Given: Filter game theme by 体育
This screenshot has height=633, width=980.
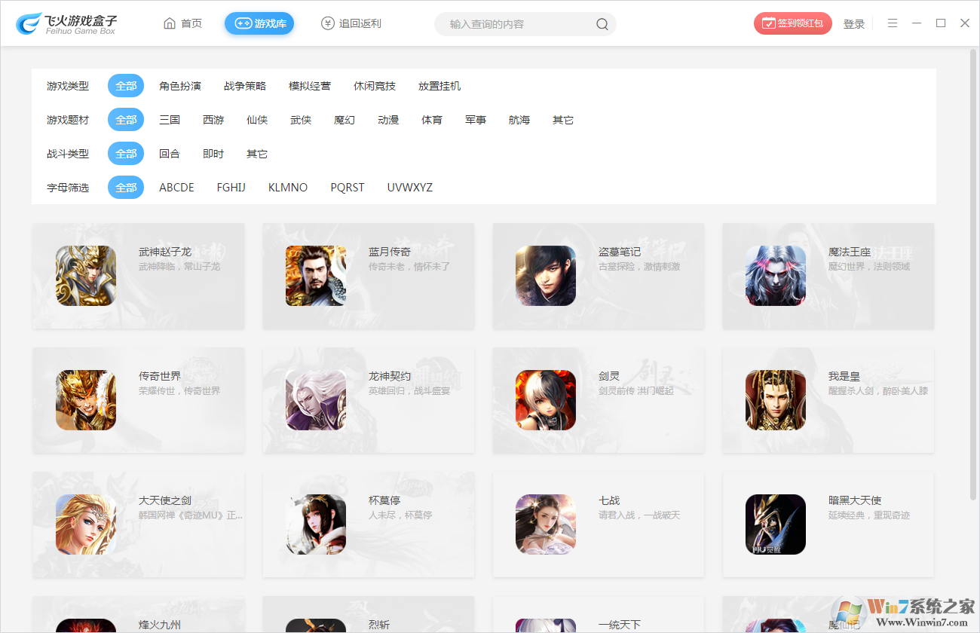Looking at the screenshot, I should pyautogui.click(x=432, y=120).
